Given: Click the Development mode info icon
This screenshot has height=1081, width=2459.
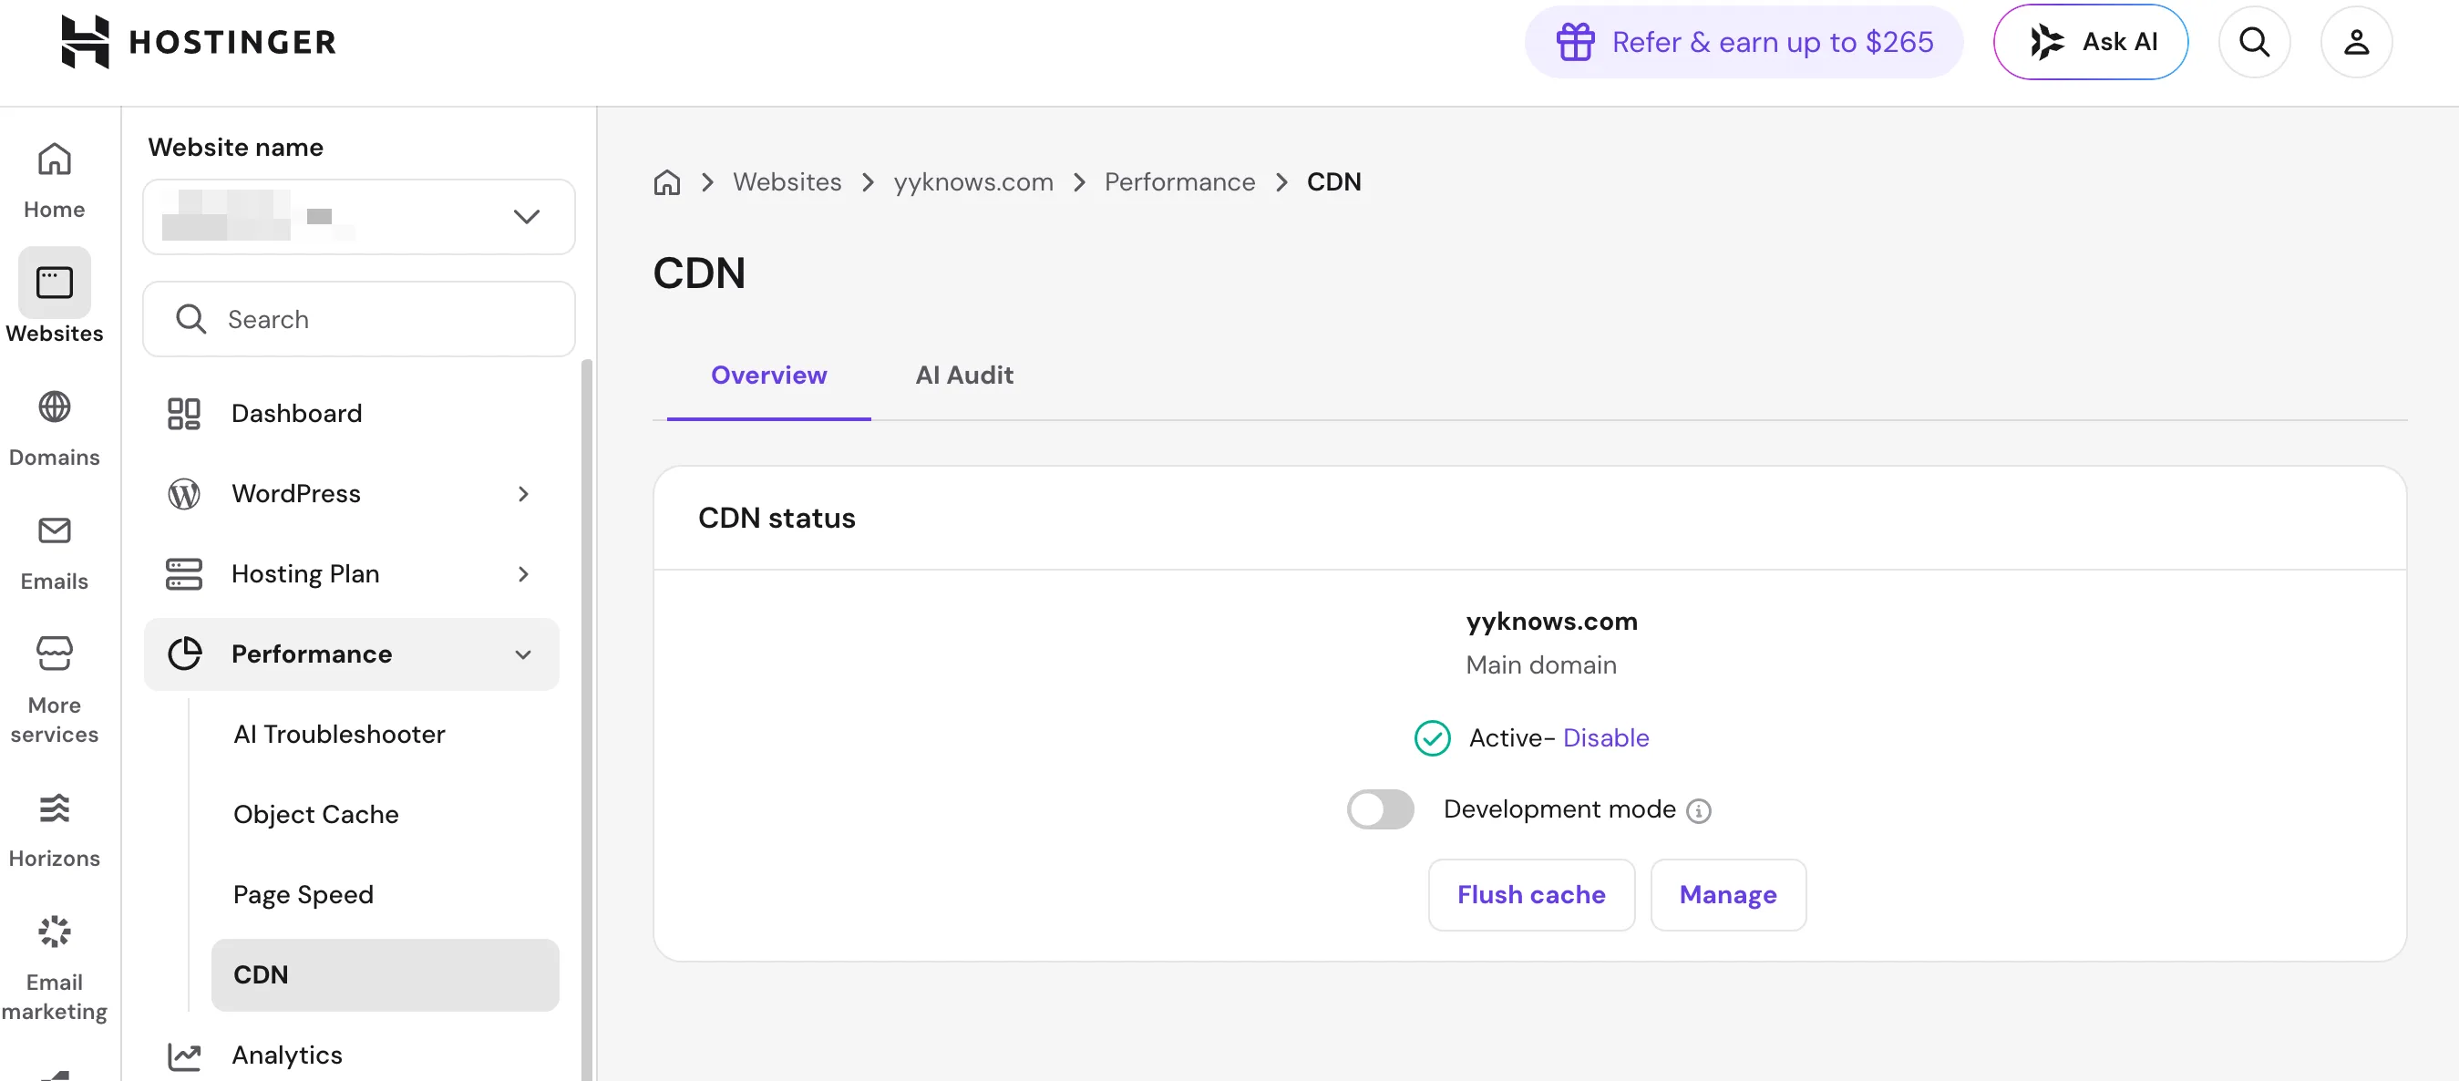Looking at the screenshot, I should (1698, 811).
